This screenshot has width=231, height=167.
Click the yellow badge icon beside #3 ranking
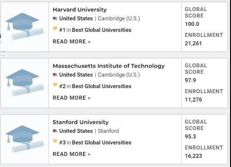click(x=55, y=141)
